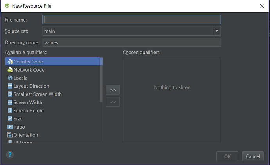Click the Country Code qualifier icon
The width and height of the screenshot is (270, 165).
(10, 62)
